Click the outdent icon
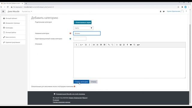Image resolution: width=192 pixels, height=108 pixels. tap(101, 45)
